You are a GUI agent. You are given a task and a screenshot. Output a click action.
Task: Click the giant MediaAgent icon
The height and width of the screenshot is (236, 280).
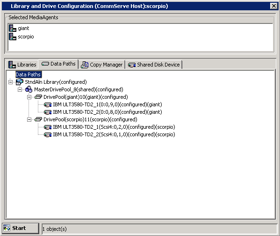13,28
